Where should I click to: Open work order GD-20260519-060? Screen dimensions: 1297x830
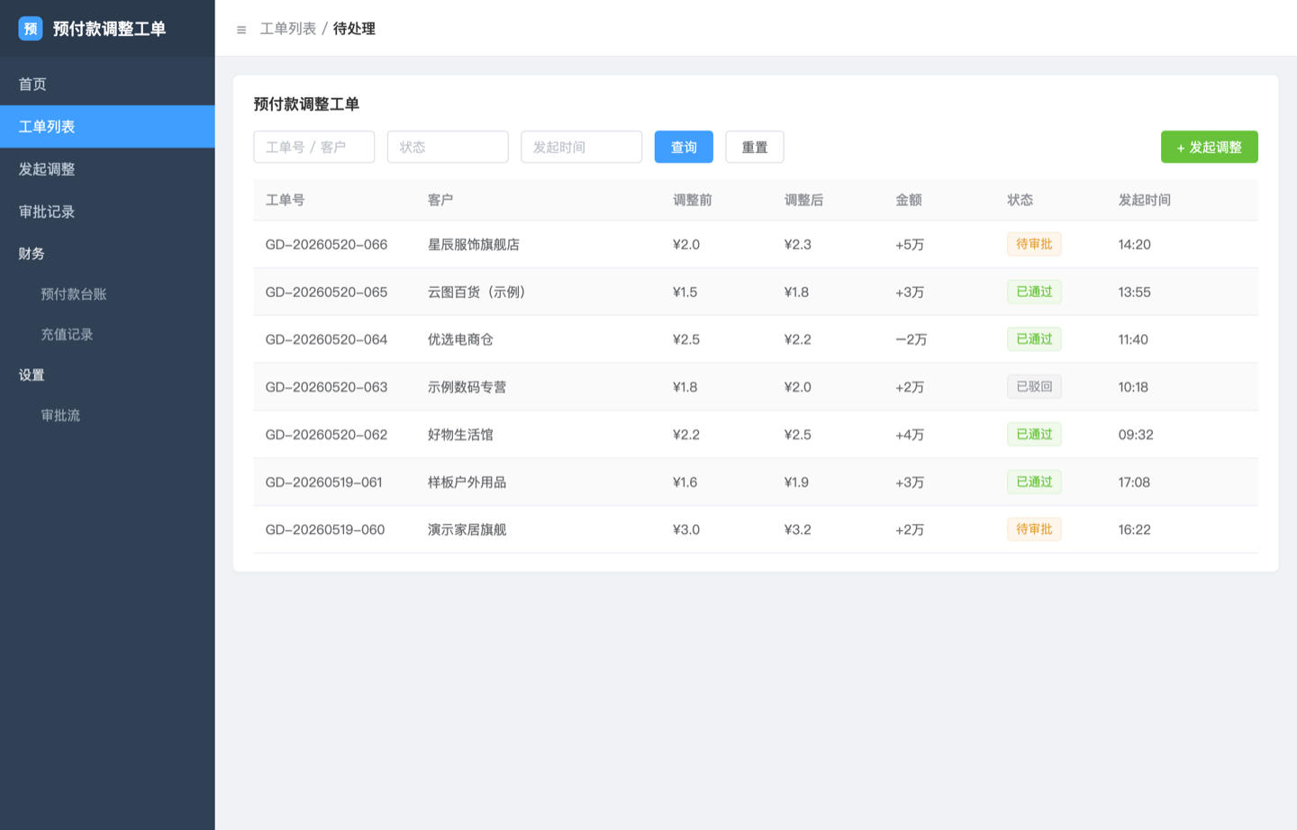325,530
